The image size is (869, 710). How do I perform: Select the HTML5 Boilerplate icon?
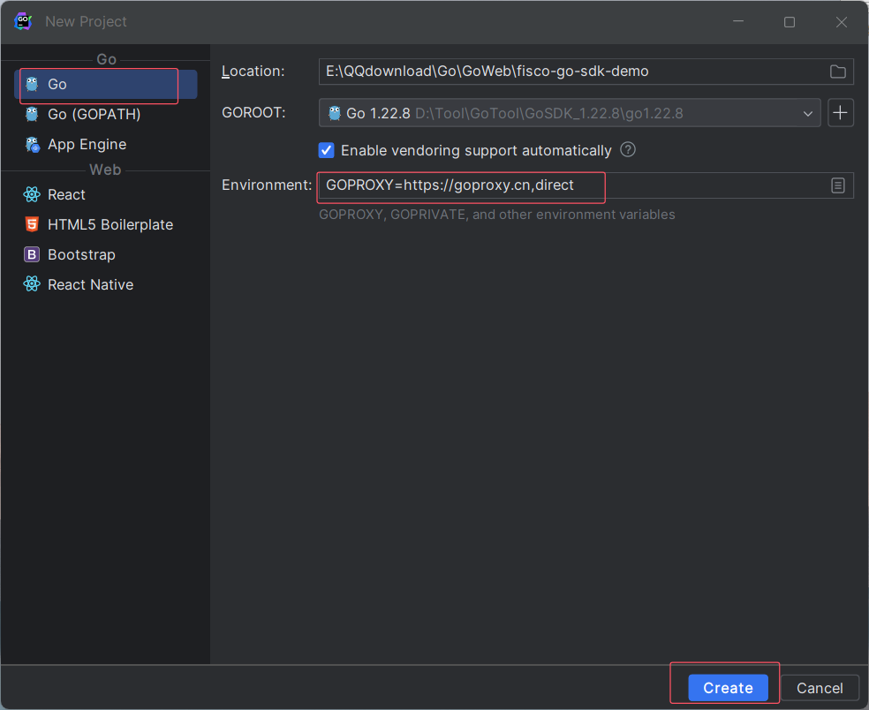tap(31, 224)
